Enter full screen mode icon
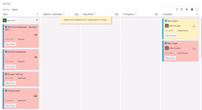The image size is (202, 110). click(x=197, y=9)
